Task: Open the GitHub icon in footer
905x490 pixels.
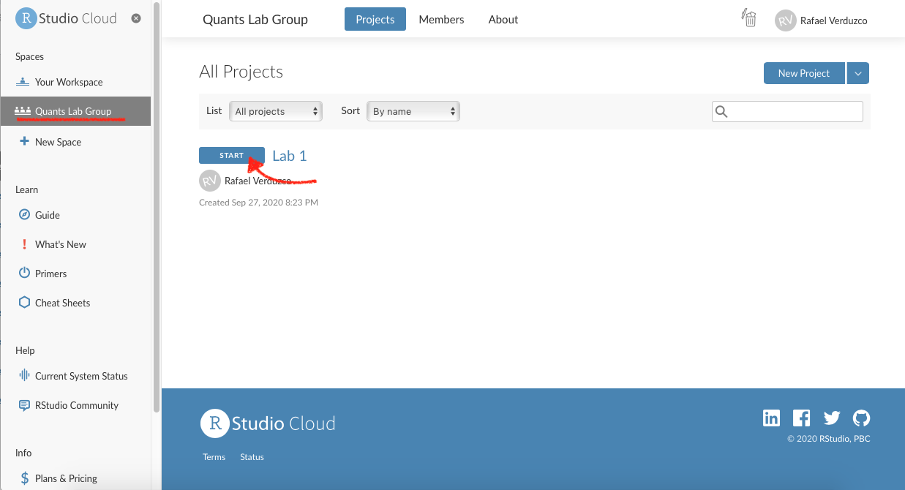Action: point(862,418)
